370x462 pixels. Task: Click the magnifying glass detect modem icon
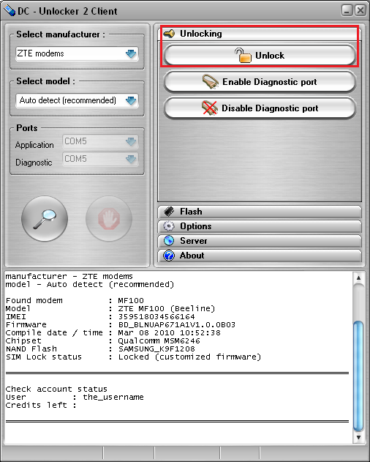[x=45, y=219]
